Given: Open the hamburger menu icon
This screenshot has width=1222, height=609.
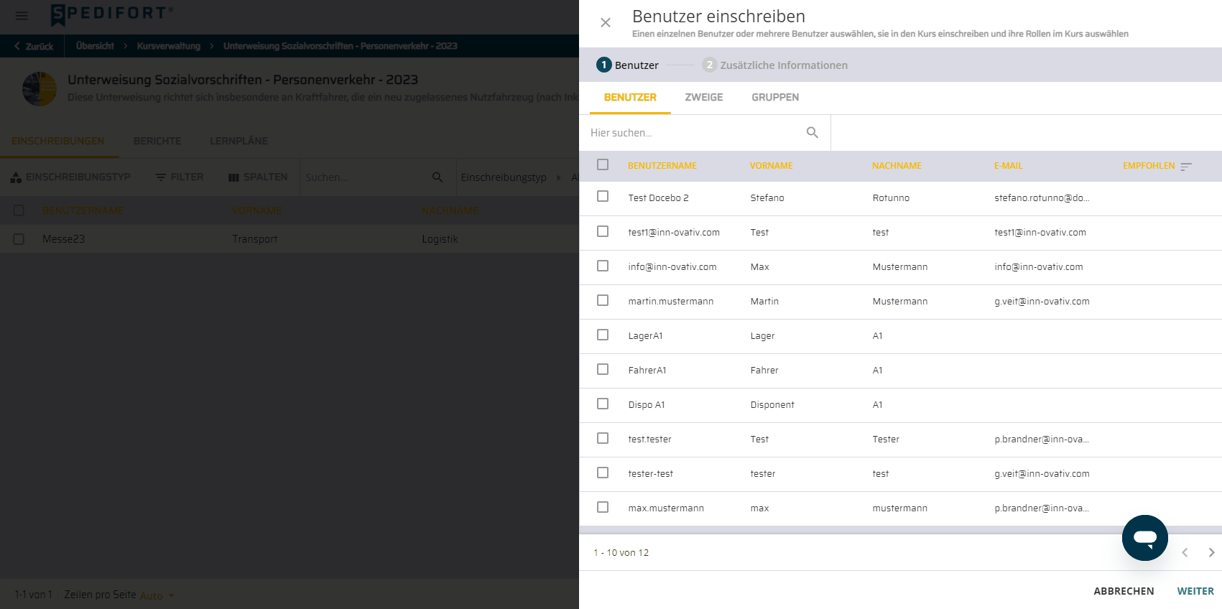Looking at the screenshot, I should 22,15.
